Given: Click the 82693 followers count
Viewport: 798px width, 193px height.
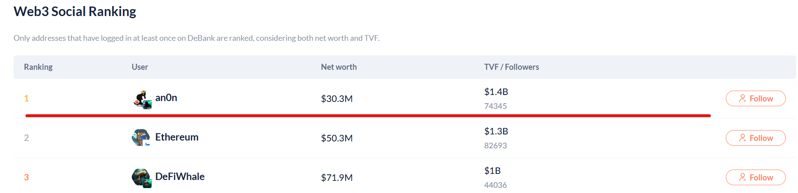Looking at the screenshot, I should [x=495, y=146].
